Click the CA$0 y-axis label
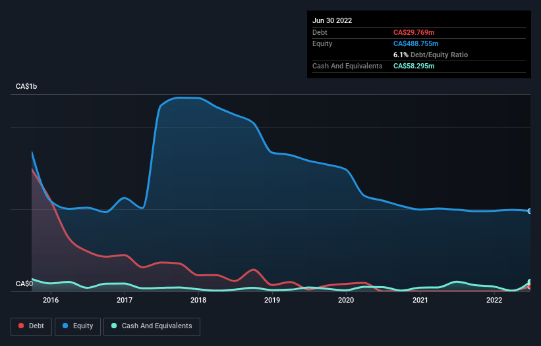 [x=24, y=284]
